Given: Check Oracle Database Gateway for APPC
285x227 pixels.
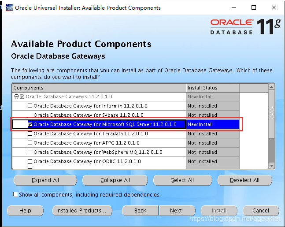Looking at the screenshot, I should (x=30, y=143).
